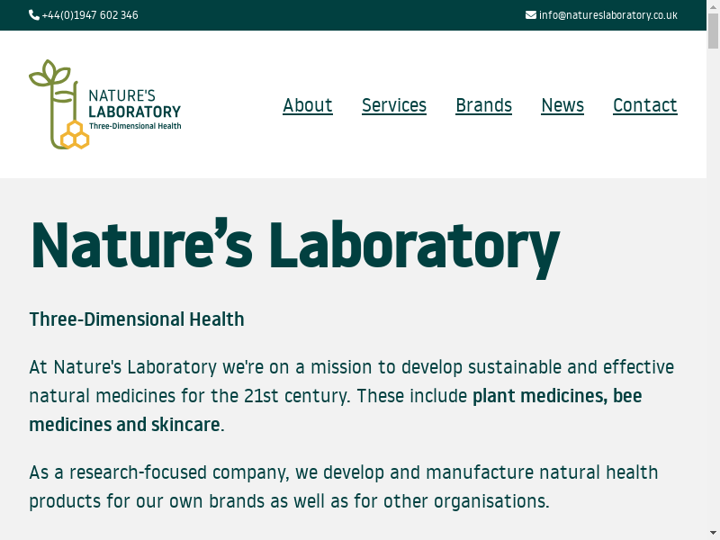Navigate to the News section
This screenshot has width=720, height=540.
[x=562, y=105]
